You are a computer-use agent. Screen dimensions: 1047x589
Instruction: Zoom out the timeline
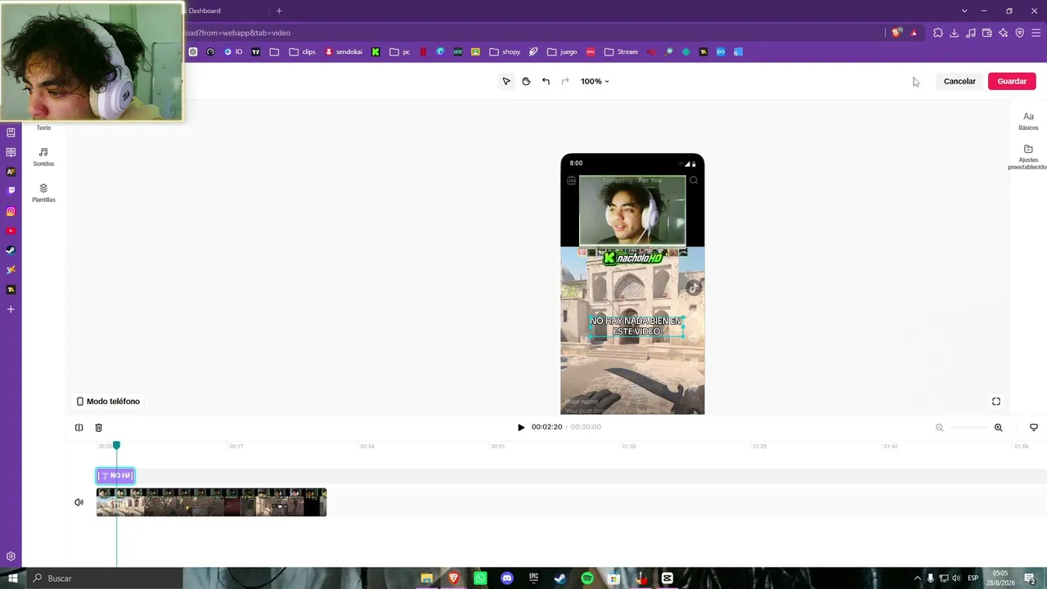pos(939,427)
